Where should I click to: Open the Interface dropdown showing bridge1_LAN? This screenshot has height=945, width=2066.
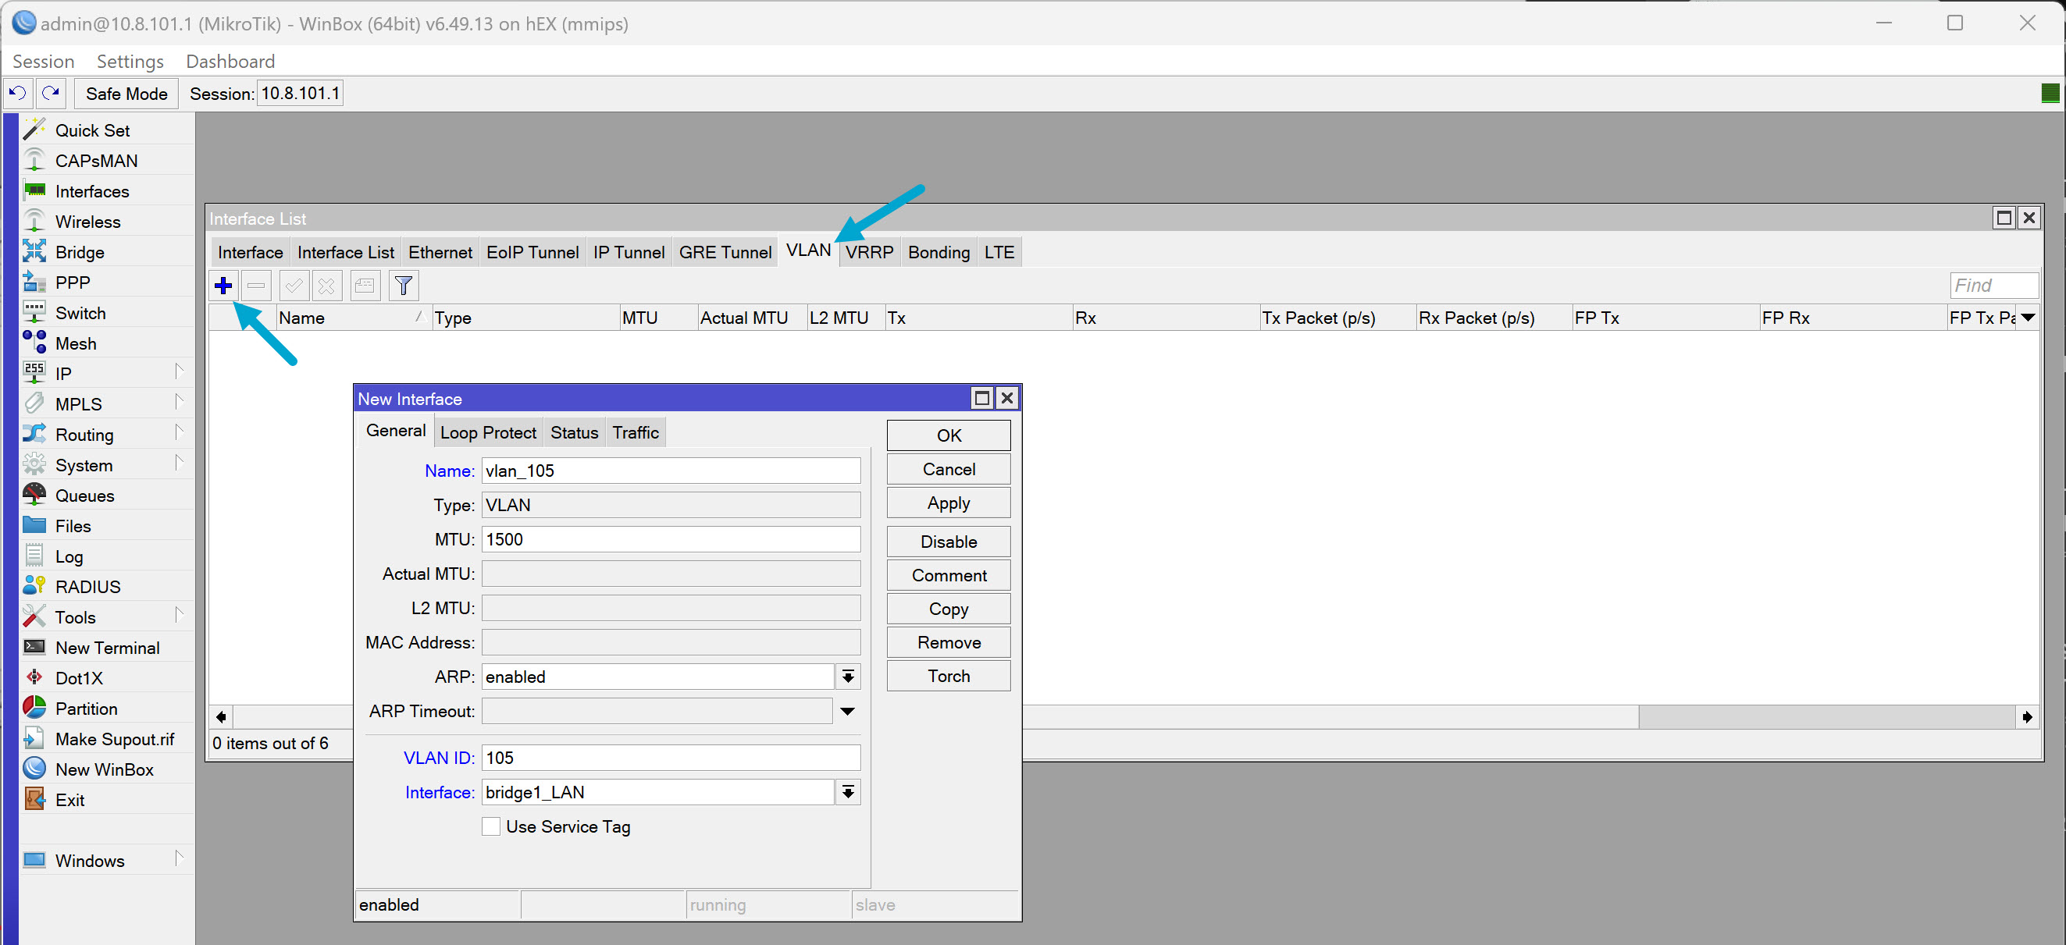tap(848, 792)
